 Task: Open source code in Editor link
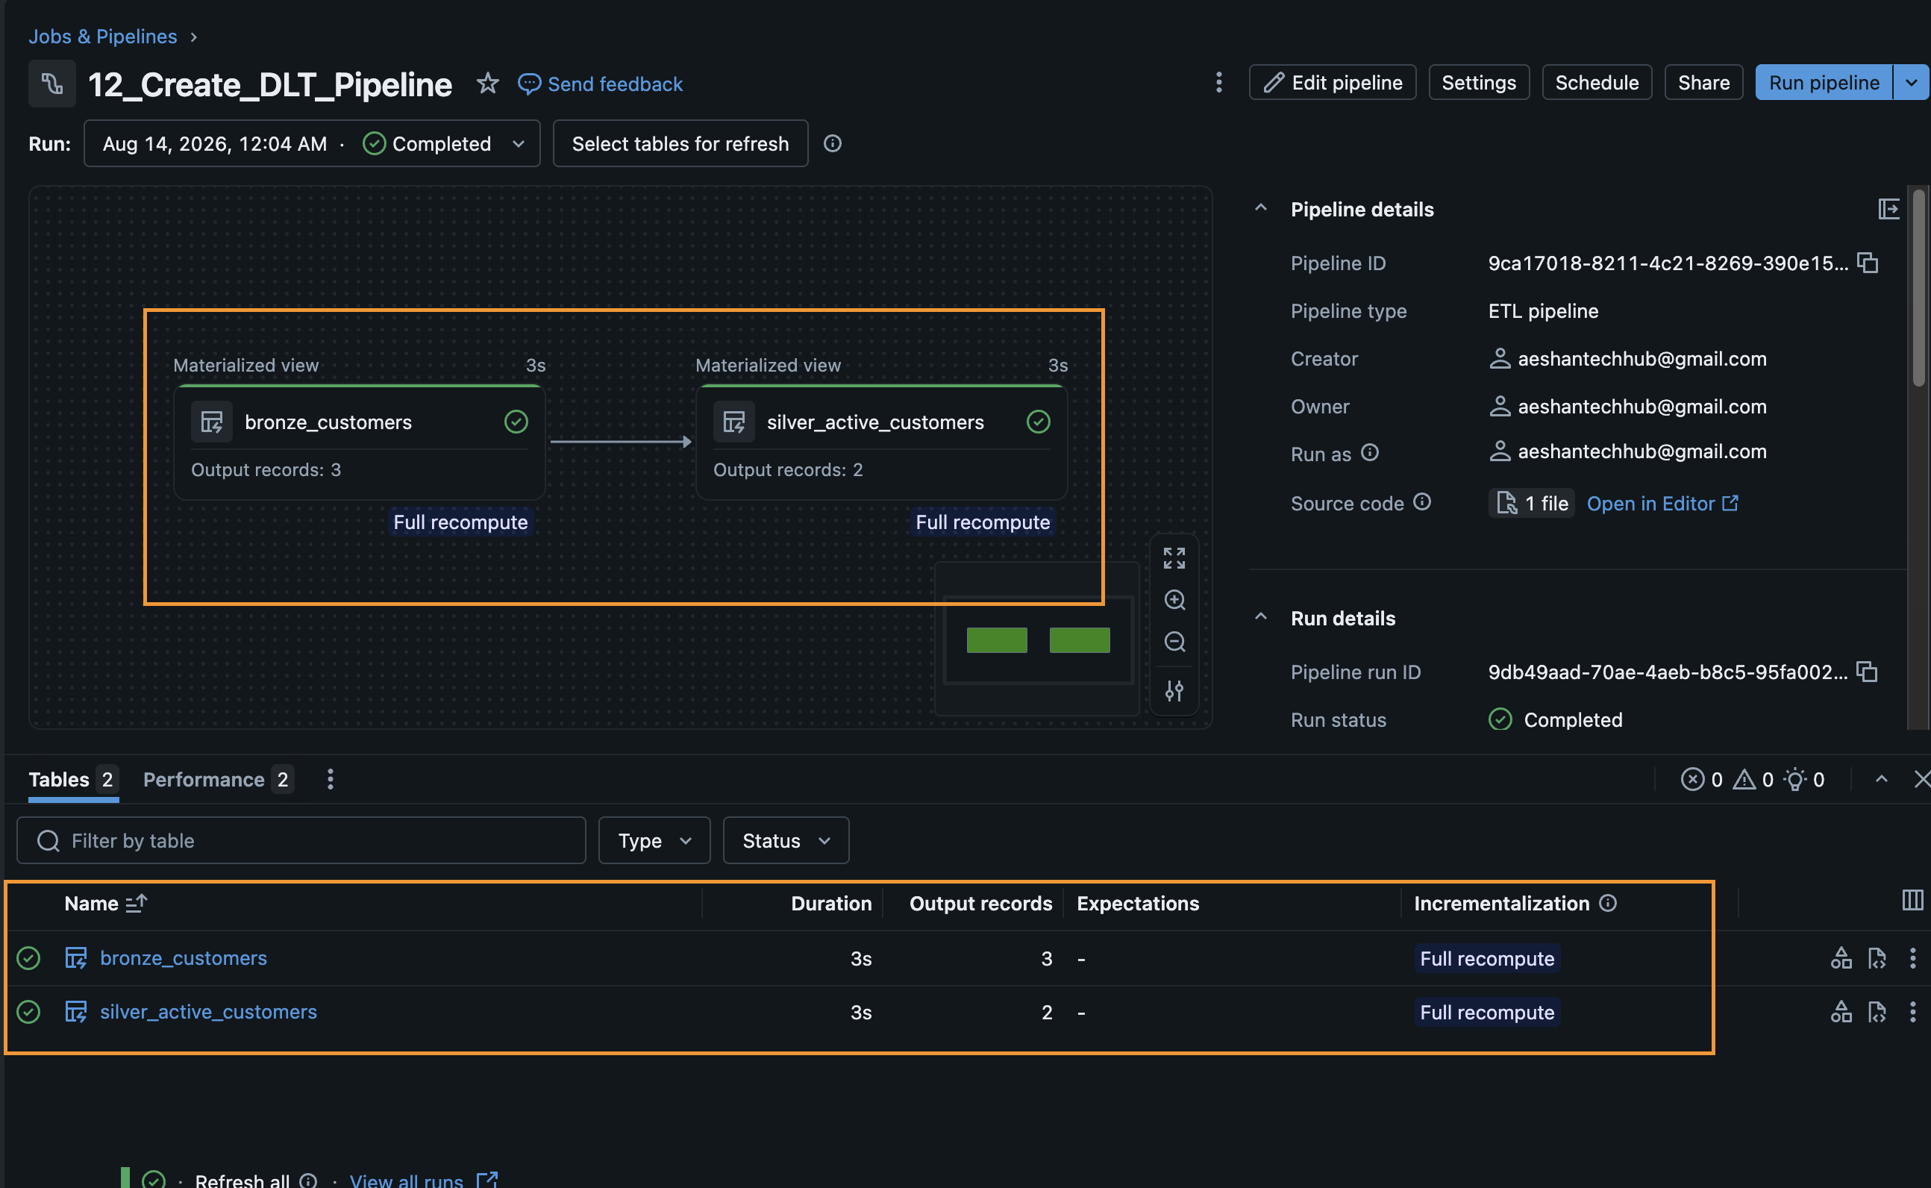click(x=1662, y=504)
